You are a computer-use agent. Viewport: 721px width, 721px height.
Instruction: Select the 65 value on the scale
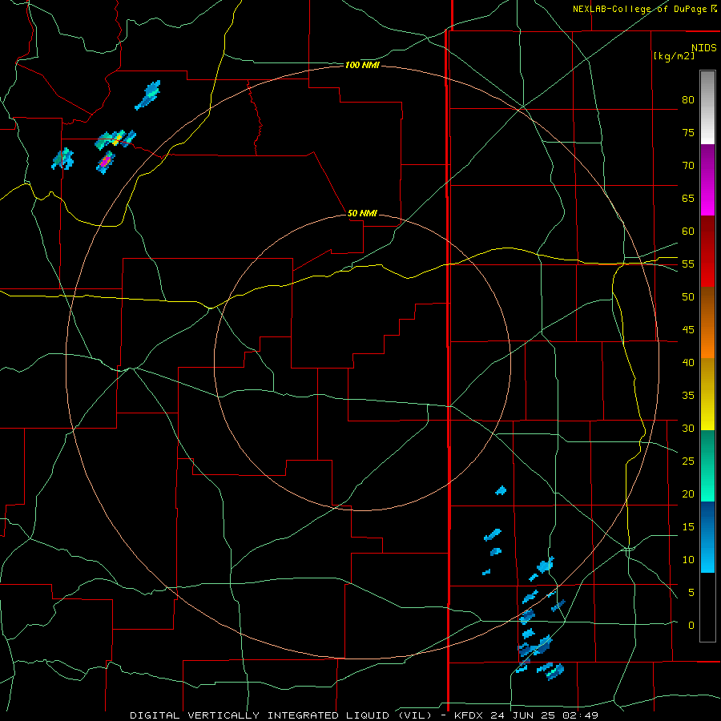688,198
